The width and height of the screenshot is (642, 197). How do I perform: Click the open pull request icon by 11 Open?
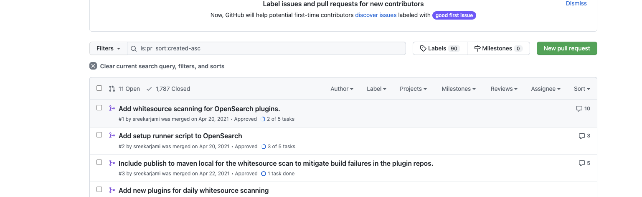pos(112,89)
